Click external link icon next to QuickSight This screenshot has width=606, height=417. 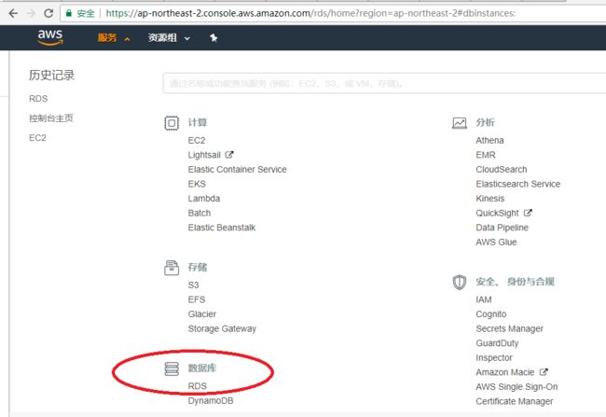[528, 213]
